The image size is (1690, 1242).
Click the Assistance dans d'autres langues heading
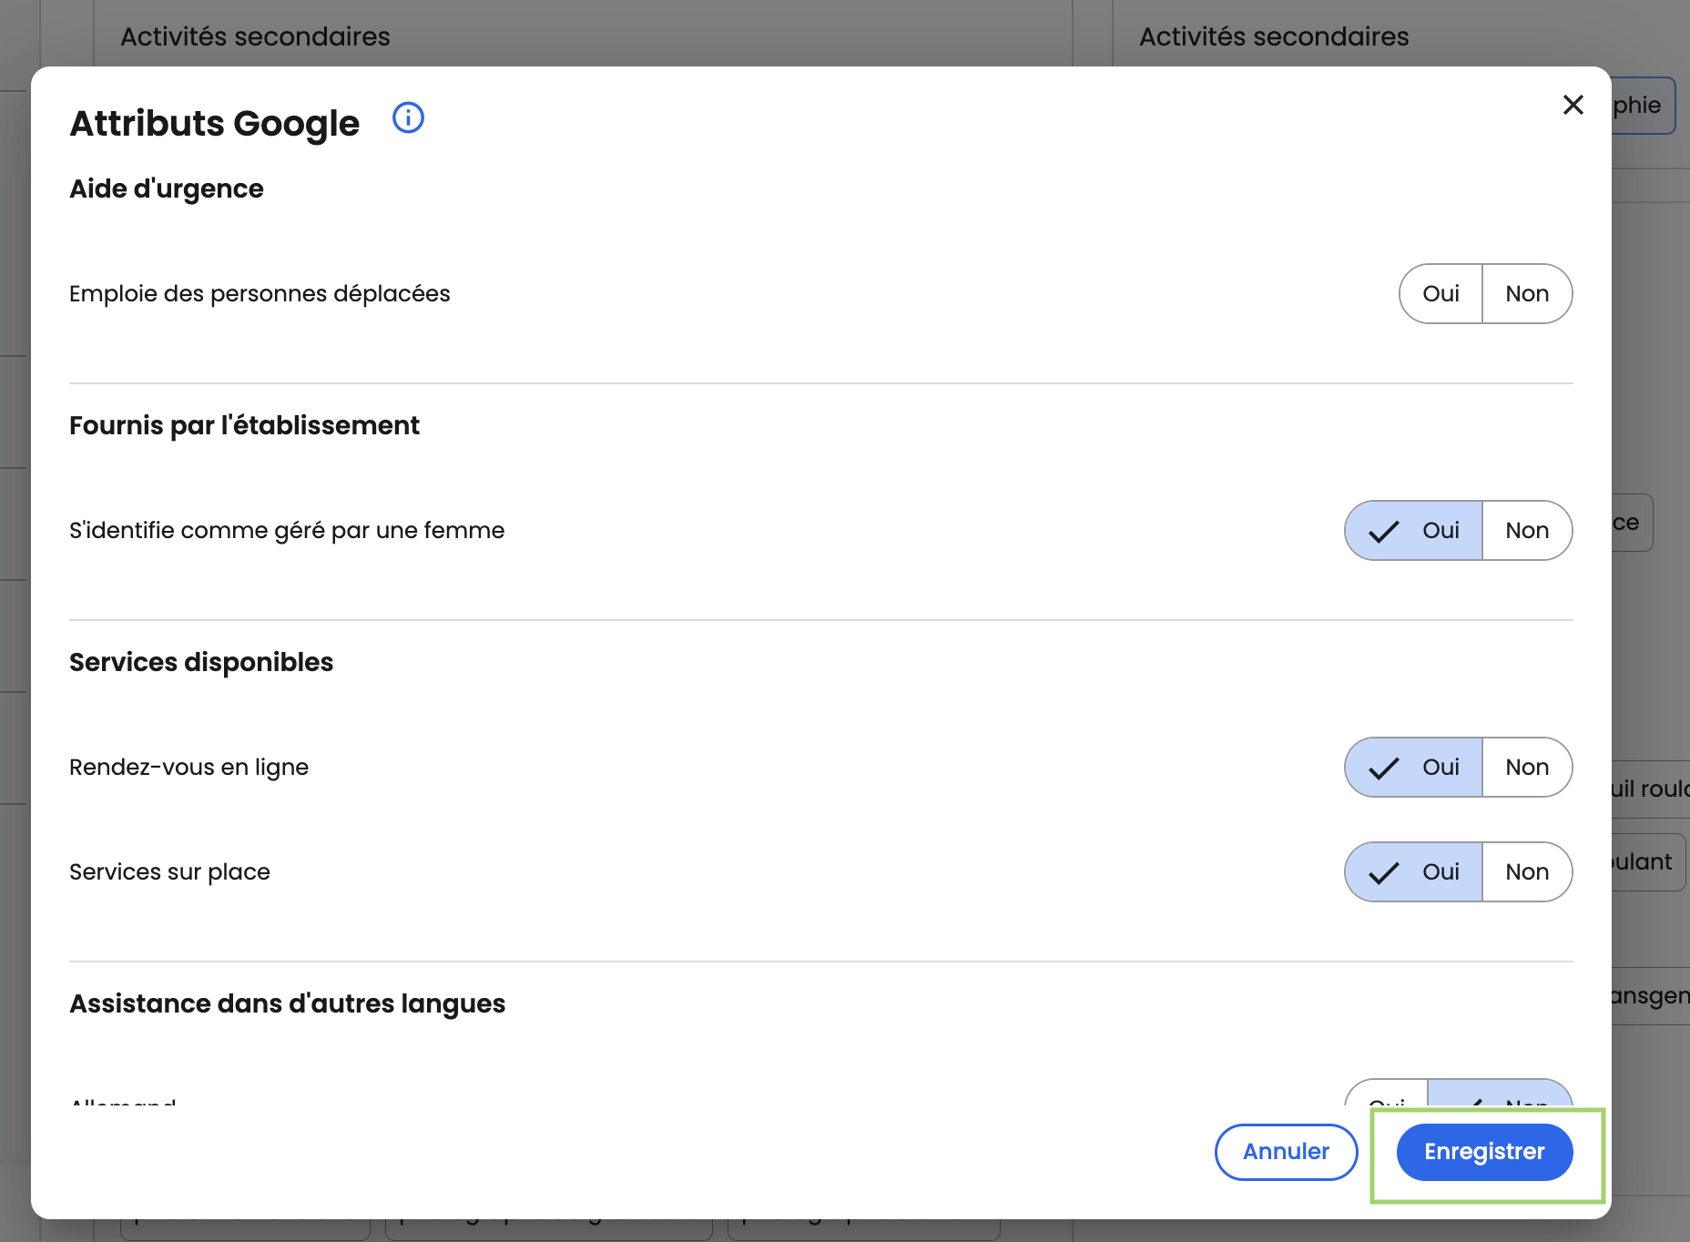287,1003
